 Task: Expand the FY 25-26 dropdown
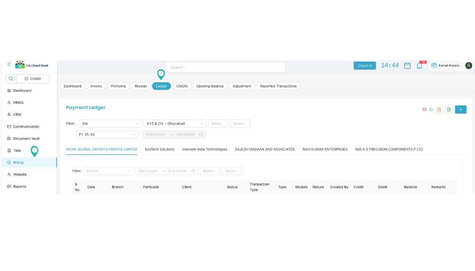point(107,133)
